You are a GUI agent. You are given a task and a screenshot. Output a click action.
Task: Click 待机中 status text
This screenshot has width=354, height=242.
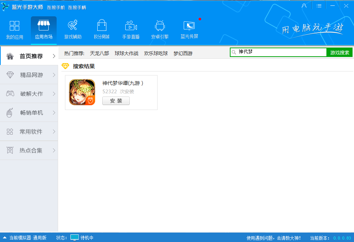(x=87, y=238)
